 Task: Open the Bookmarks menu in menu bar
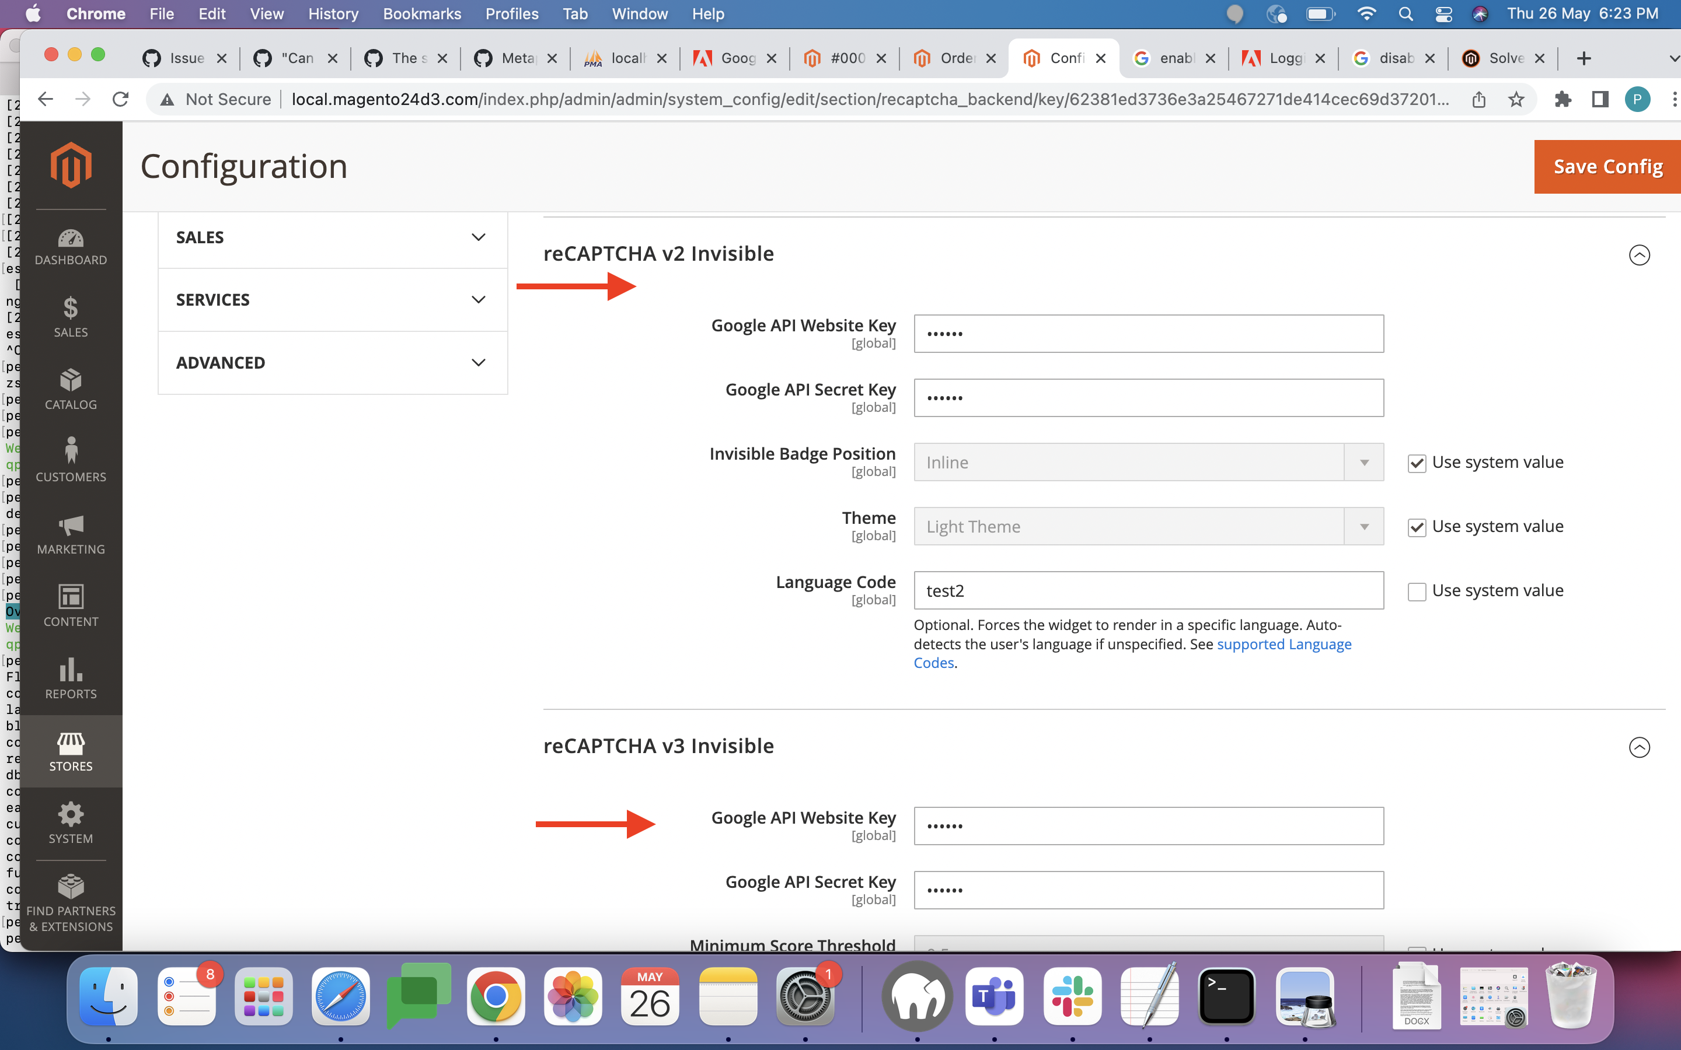(421, 14)
